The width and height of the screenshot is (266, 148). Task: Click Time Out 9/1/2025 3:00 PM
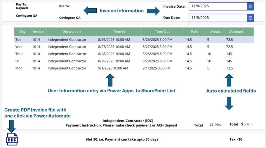click(x=156, y=68)
